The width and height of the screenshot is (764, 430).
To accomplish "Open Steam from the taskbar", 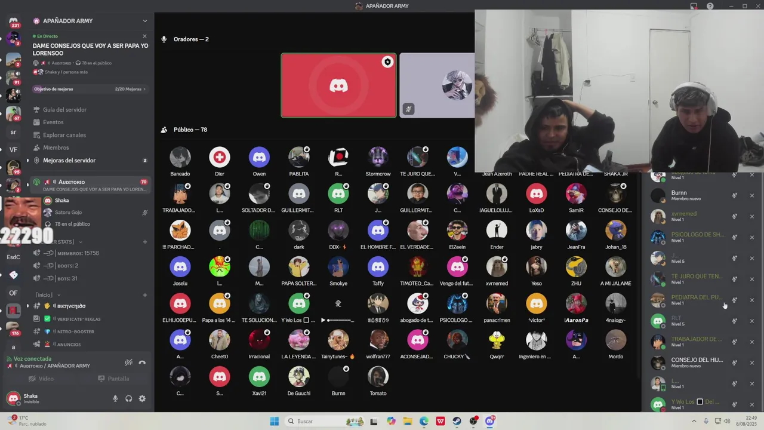I will click(457, 421).
